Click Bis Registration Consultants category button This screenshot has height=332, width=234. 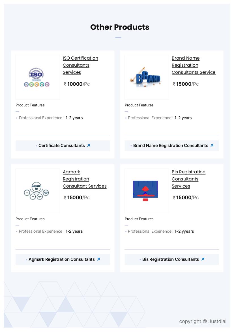pos(171,259)
